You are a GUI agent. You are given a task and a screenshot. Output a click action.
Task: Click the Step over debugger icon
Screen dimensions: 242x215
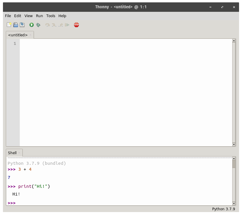click(48, 25)
